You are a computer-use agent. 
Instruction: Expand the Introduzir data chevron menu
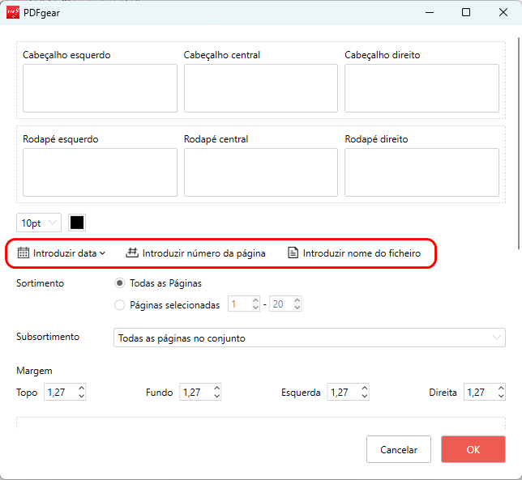[x=103, y=253]
